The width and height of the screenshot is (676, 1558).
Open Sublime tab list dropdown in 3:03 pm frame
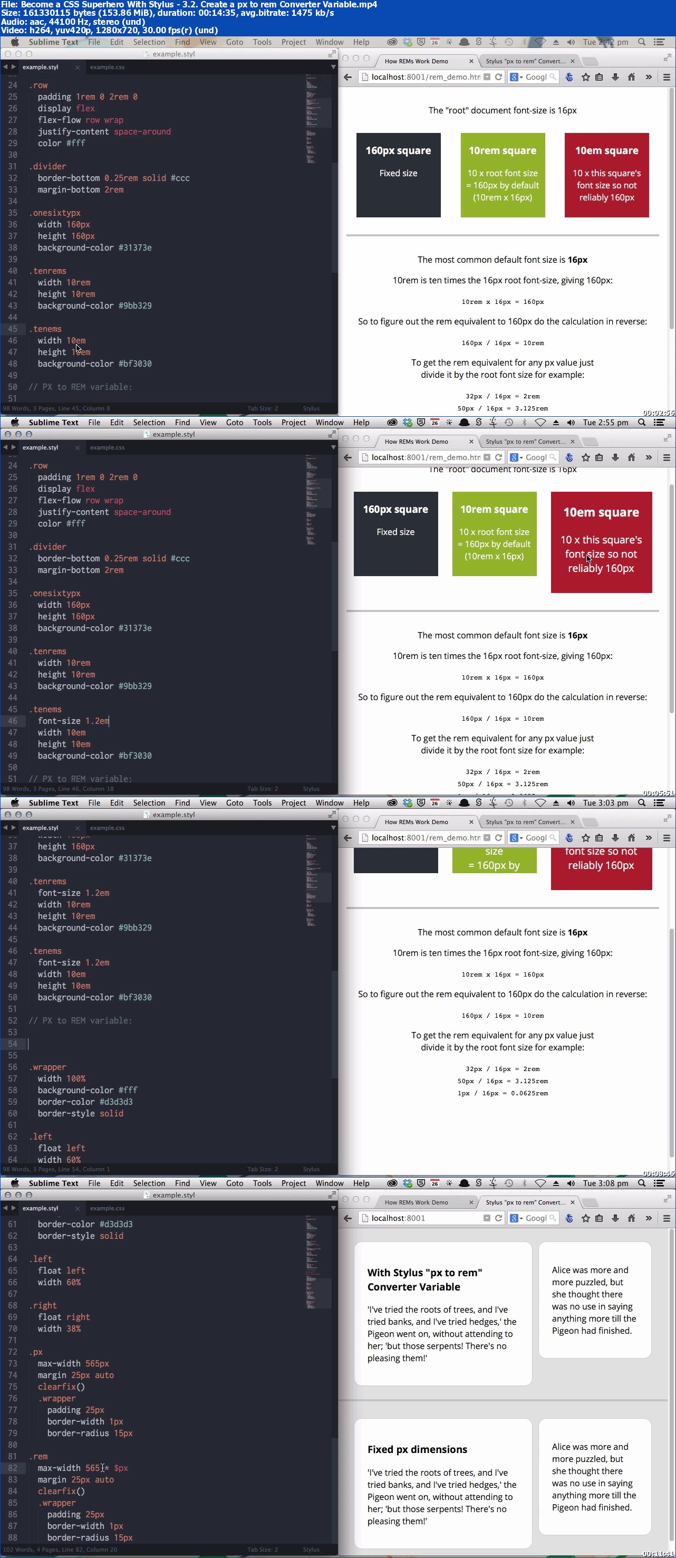coord(333,827)
